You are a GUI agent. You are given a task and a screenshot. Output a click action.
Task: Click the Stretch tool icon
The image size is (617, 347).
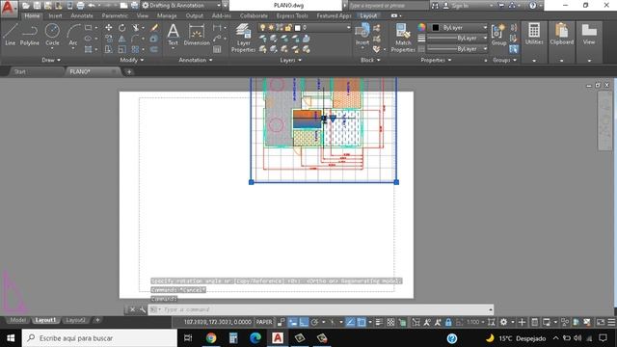(x=109, y=49)
